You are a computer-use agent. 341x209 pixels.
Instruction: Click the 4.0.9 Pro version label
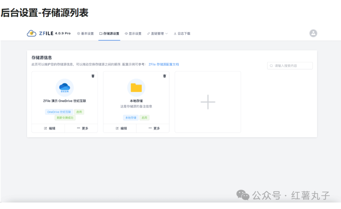pyautogui.click(x=63, y=33)
